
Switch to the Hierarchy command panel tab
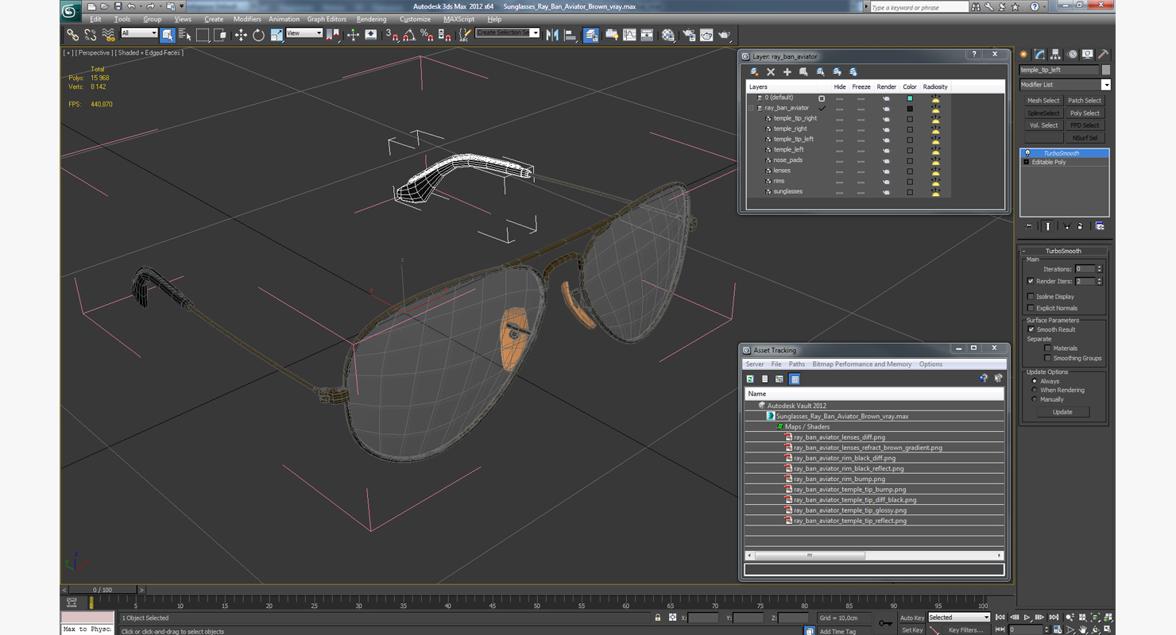[x=1055, y=55]
